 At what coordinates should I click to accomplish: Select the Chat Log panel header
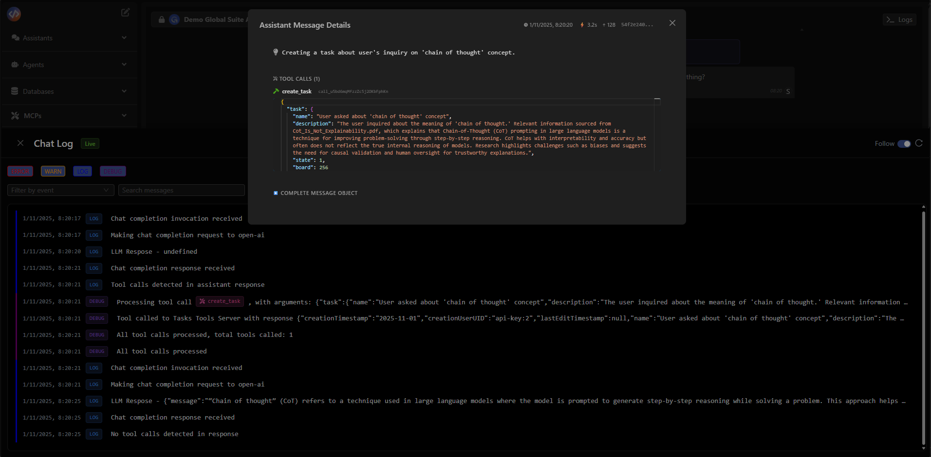[x=53, y=143]
